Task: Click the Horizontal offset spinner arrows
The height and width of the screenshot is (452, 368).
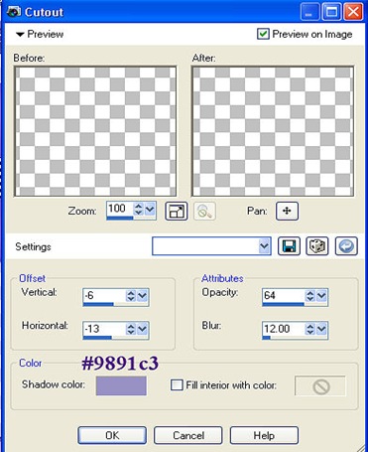Action: point(131,329)
